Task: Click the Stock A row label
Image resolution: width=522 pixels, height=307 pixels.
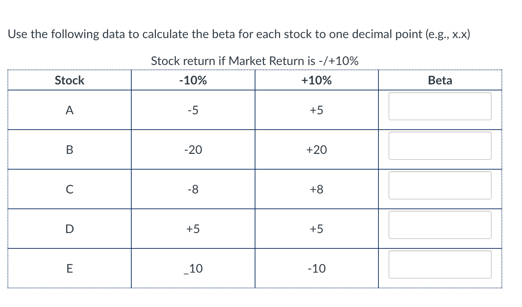Action: pos(70,110)
